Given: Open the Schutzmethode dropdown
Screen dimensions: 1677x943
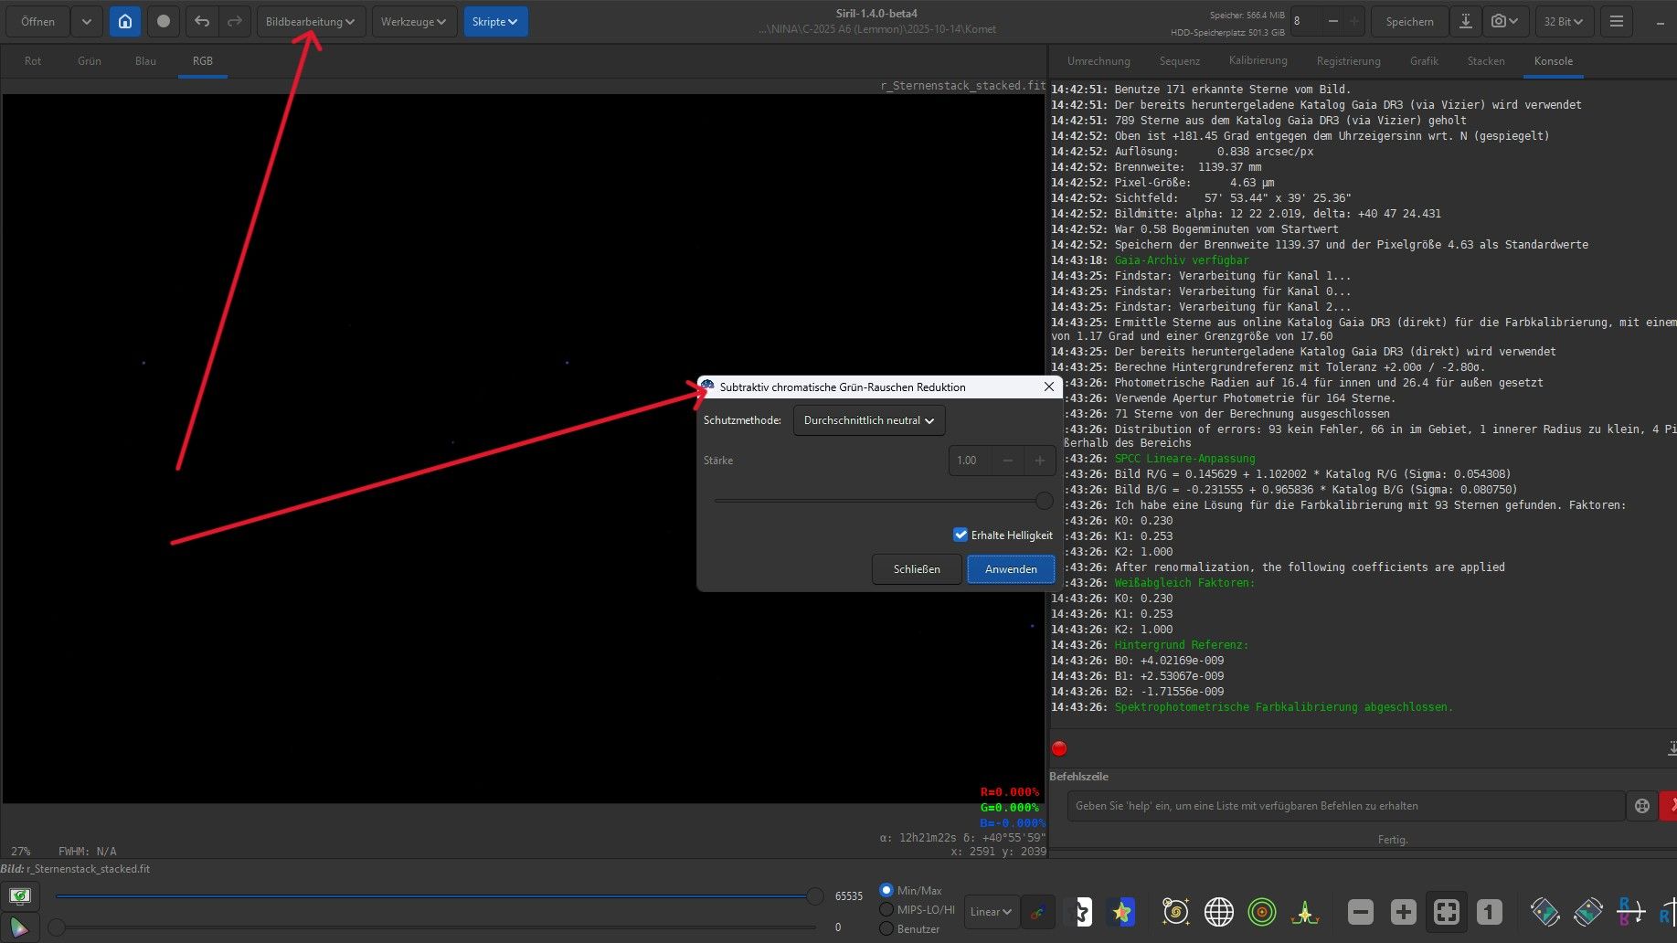Looking at the screenshot, I should [x=868, y=420].
